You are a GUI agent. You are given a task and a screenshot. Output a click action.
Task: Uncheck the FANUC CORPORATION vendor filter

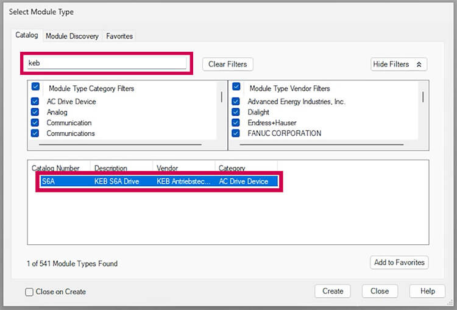click(x=236, y=133)
